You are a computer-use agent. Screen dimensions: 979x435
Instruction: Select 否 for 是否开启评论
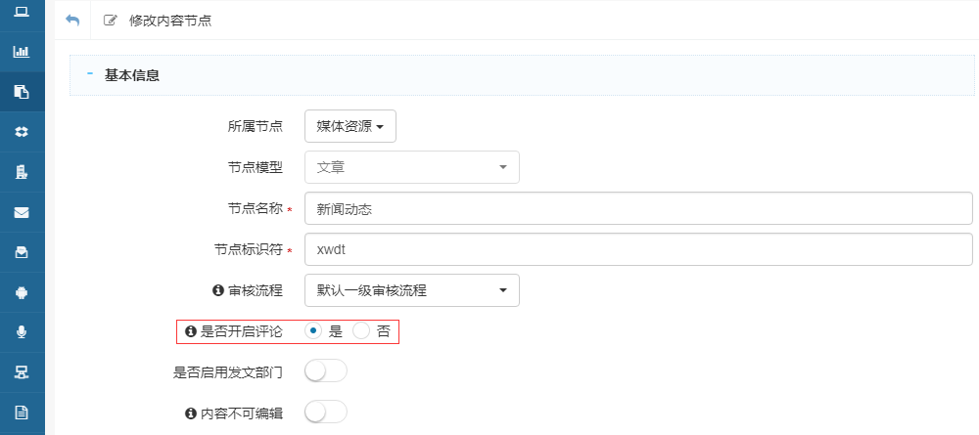point(361,331)
